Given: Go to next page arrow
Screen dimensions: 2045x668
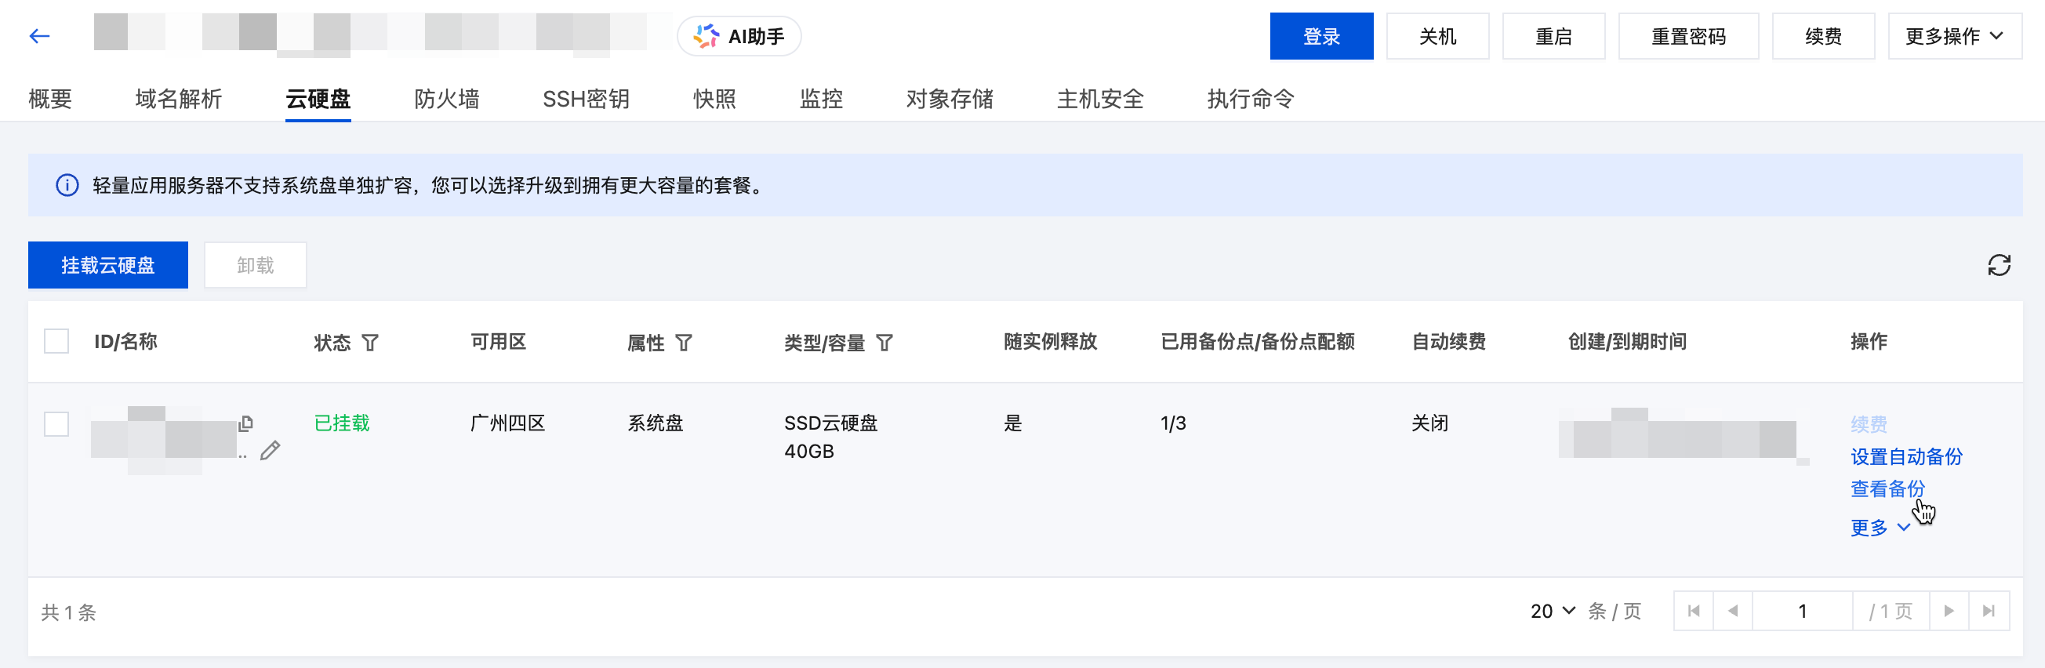Looking at the screenshot, I should pos(1949,611).
